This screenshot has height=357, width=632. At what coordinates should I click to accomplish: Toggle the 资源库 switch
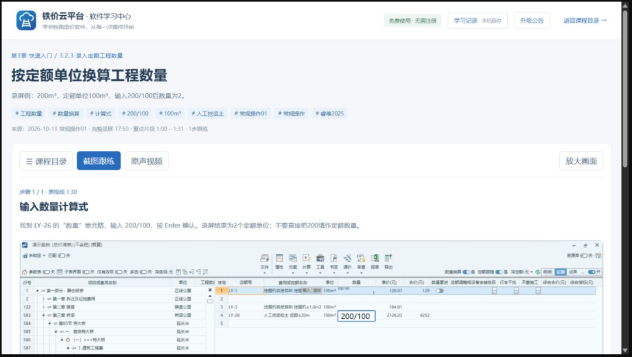coord(583,256)
